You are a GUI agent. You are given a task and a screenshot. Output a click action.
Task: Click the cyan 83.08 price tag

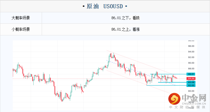(x=191, y=82)
